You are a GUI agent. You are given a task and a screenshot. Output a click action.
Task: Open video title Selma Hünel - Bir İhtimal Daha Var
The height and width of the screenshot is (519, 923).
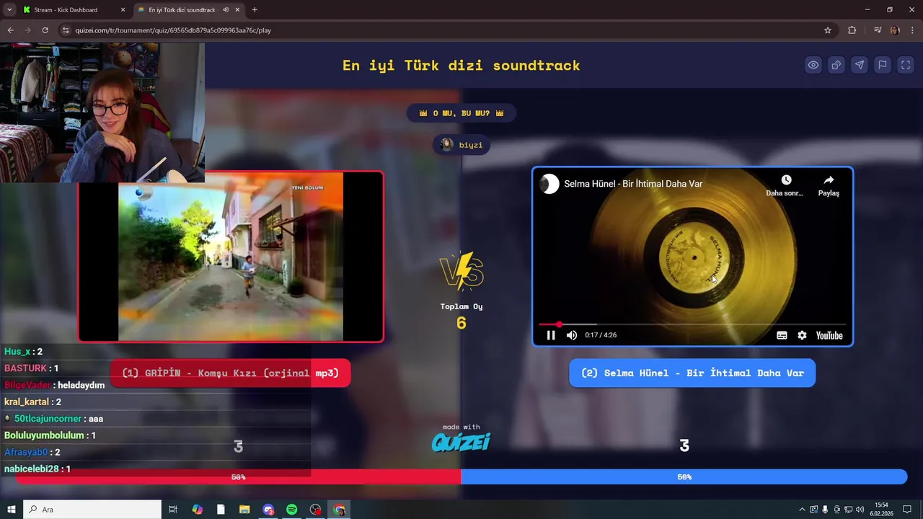coord(633,184)
